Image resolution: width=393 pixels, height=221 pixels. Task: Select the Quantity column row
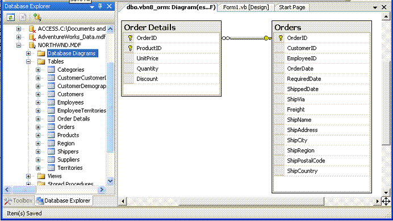(x=172, y=69)
